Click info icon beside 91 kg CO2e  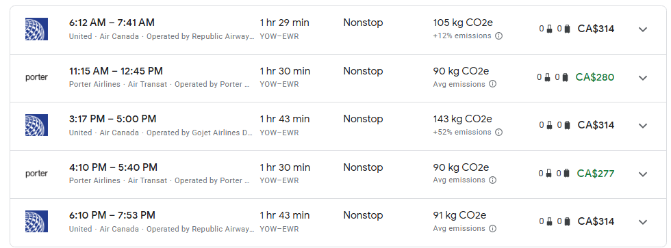point(492,229)
